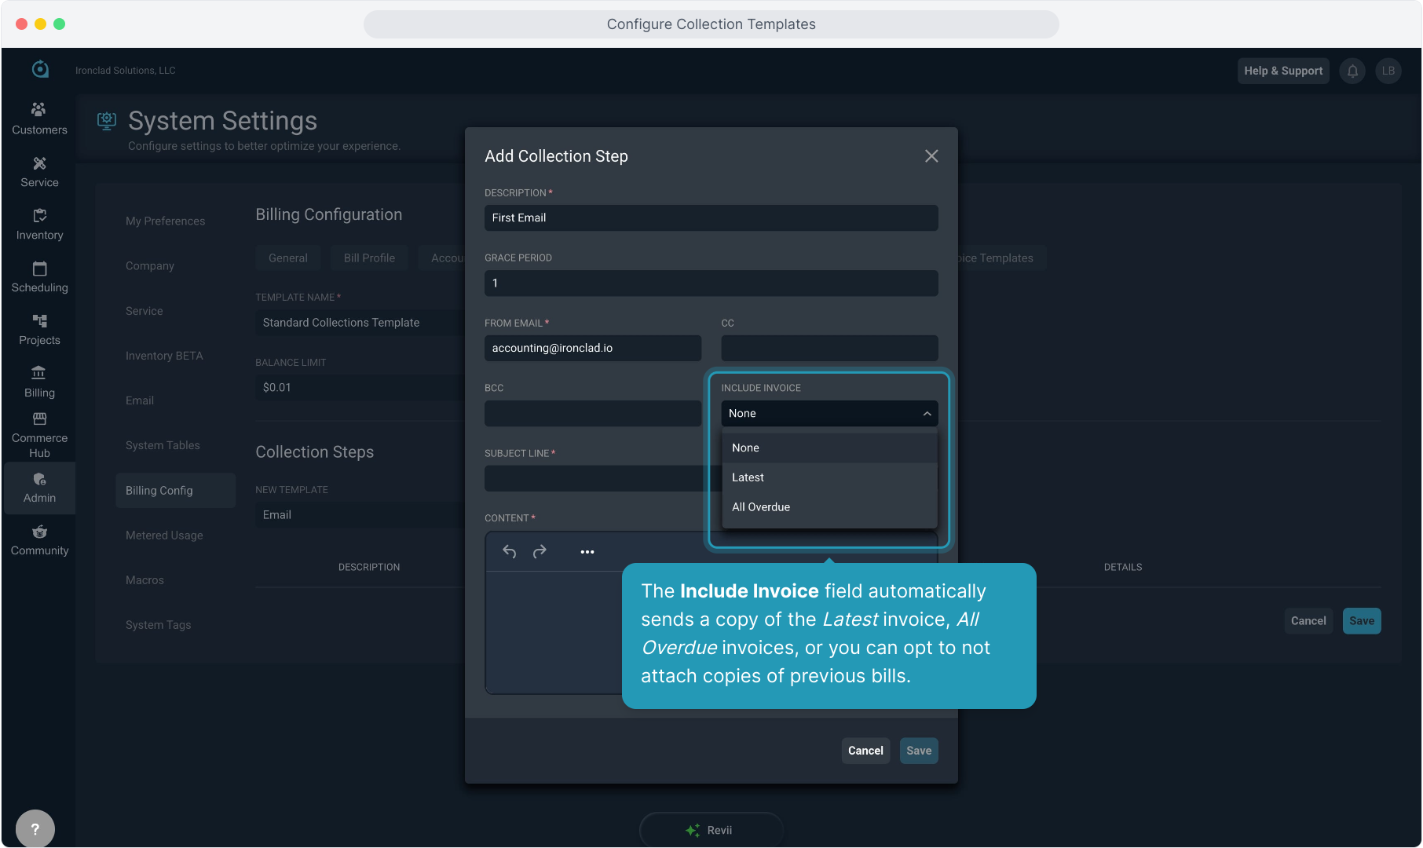Close the Add Collection Step dialog
The height and width of the screenshot is (848, 1423).
click(x=931, y=156)
